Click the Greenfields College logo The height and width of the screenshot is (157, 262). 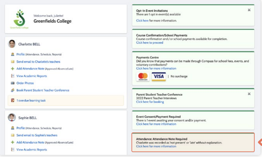point(20,19)
